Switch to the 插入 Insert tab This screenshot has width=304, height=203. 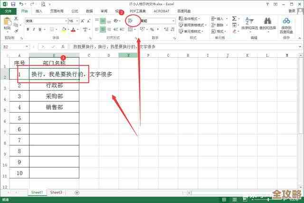coord(39,11)
